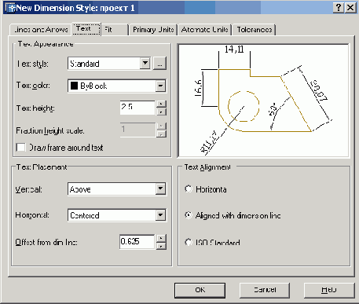Click the 16,6 dimension in the preview
Viewport: 359px width, 304px height.
(199, 88)
